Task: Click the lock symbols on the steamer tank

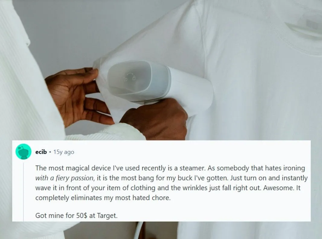Action: 130,77
